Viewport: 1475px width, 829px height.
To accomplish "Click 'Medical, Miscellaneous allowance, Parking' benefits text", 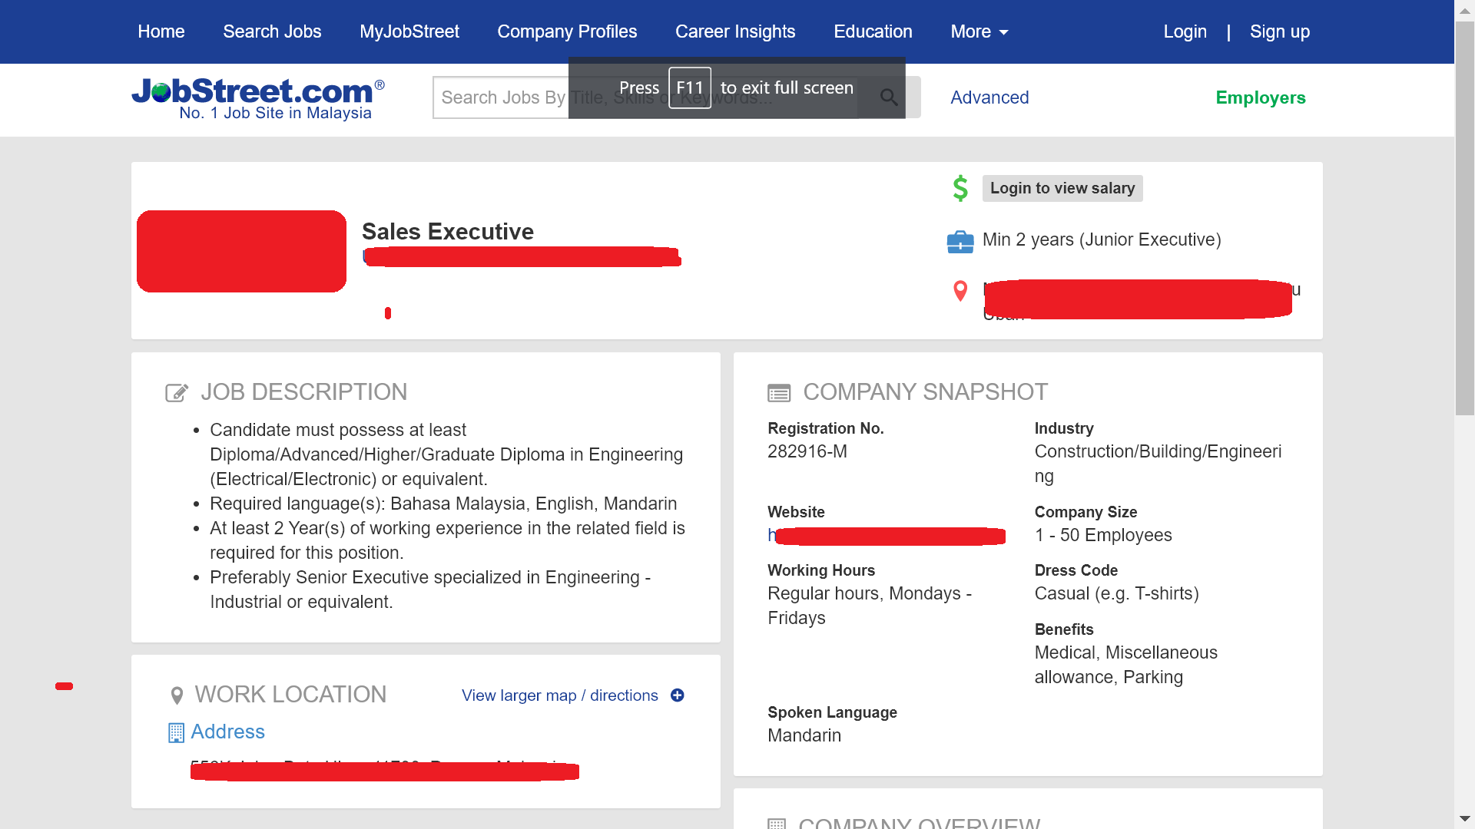I will click(x=1125, y=665).
